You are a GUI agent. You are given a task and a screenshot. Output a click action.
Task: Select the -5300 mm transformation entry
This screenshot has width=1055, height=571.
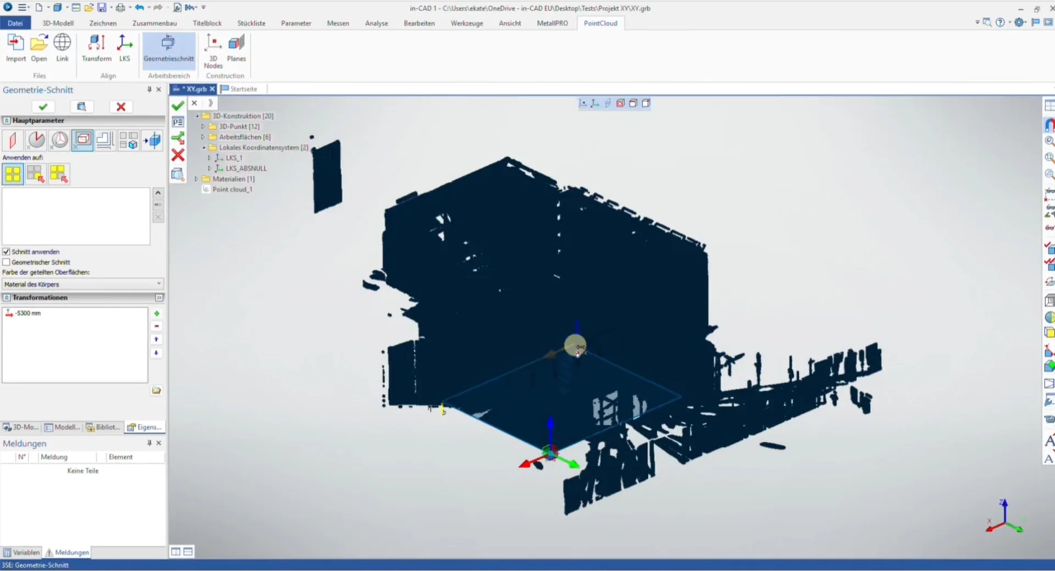click(x=27, y=313)
